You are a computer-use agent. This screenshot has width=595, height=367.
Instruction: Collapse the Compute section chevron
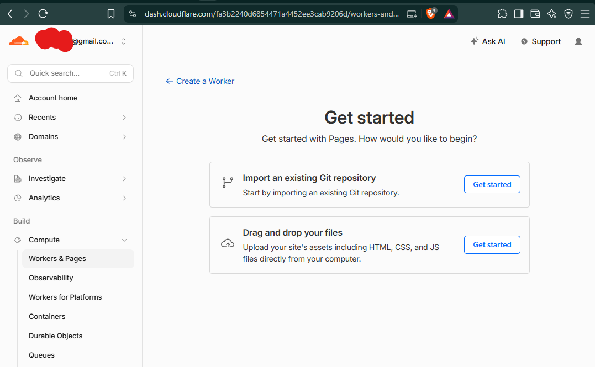[x=124, y=240]
